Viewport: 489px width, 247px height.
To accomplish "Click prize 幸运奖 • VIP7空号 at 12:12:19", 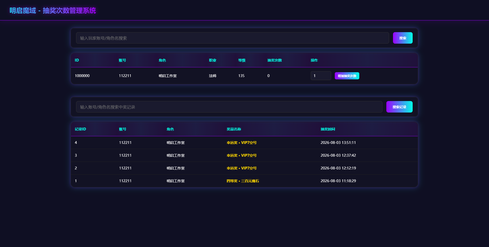I will [242, 168].
